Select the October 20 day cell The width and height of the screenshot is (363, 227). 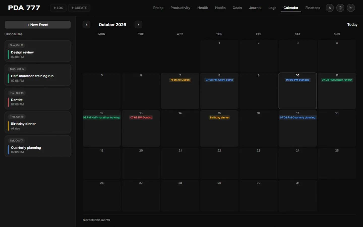tap(141, 163)
